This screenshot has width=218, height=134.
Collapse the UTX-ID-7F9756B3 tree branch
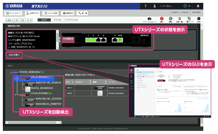15,95
